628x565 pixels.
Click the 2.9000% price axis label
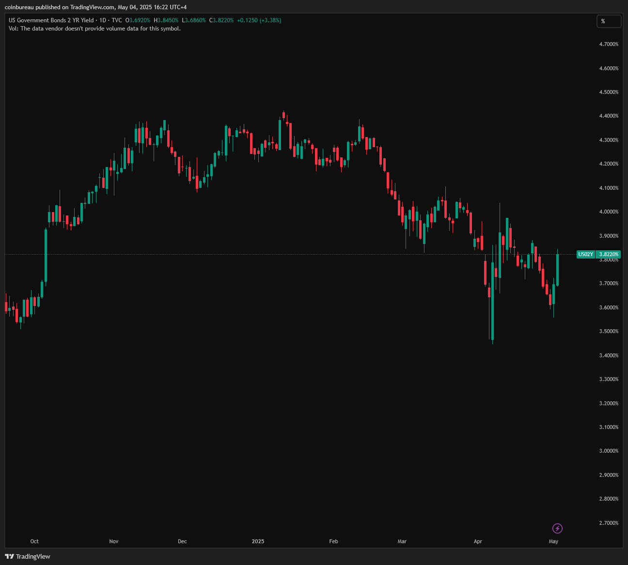(609, 475)
